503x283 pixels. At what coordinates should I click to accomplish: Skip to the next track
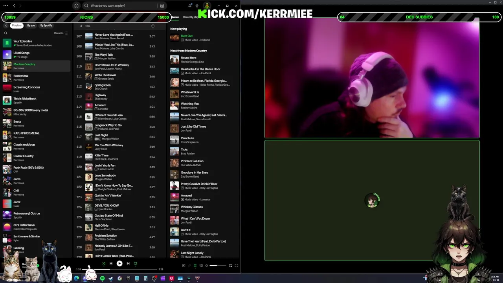pos(128,263)
